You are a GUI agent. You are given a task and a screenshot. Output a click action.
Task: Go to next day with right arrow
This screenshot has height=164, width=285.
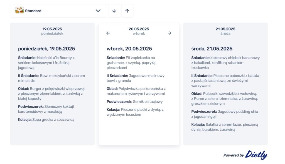[x=169, y=33]
